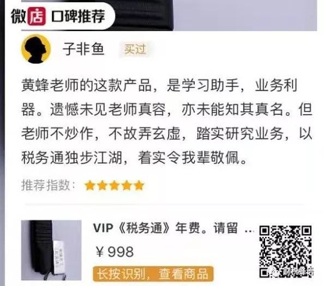
Task: Tap the 长按识别，查看商品 button
Action: (153, 274)
